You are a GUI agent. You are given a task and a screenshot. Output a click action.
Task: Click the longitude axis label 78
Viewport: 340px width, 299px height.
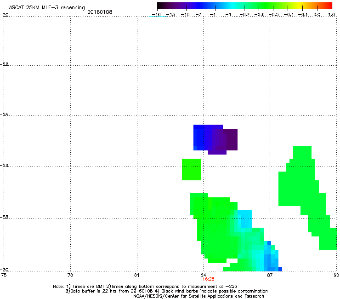point(70,275)
